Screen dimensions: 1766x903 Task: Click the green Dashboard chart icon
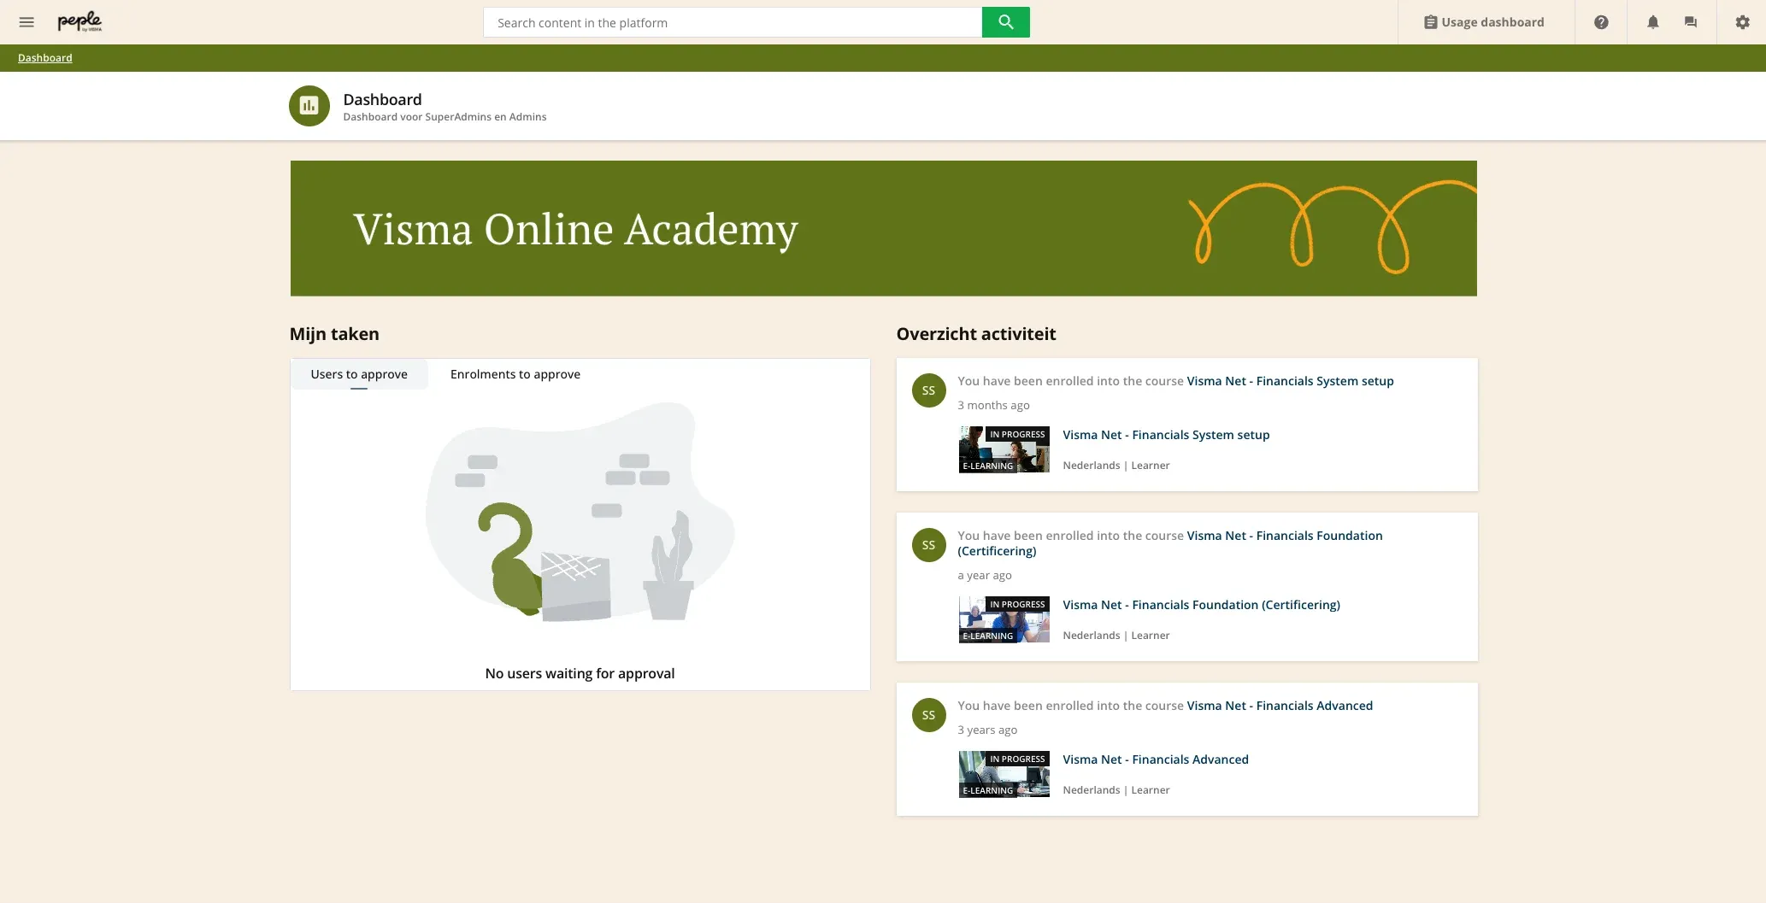tap(309, 106)
